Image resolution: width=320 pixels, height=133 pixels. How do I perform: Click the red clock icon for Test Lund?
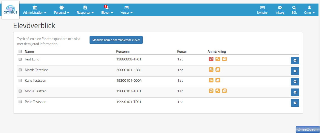(x=211, y=59)
